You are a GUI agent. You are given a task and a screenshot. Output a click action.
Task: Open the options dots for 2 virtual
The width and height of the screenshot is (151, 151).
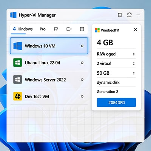point(134,63)
